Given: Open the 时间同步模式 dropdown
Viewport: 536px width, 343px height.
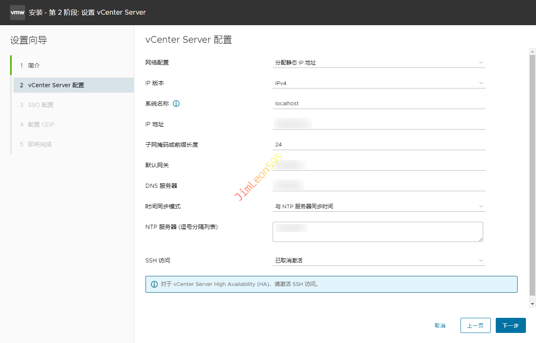Looking at the screenshot, I should click(x=379, y=206).
